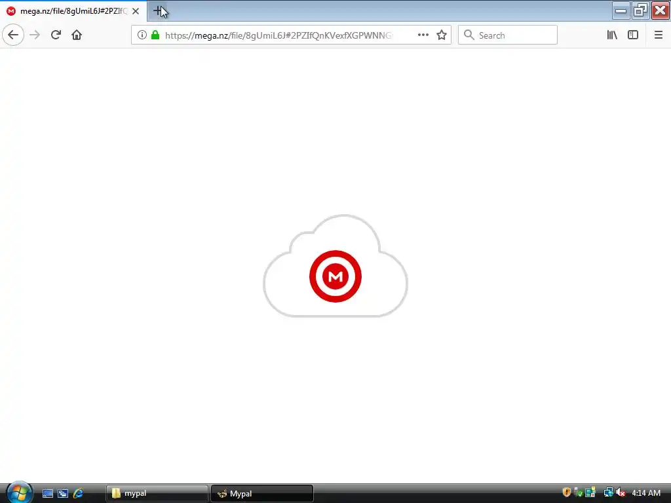Show desktop from quick launch
The height and width of the screenshot is (503, 671).
click(x=48, y=493)
